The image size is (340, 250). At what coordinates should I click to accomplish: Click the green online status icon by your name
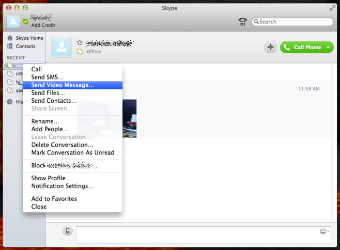point(26,21)
